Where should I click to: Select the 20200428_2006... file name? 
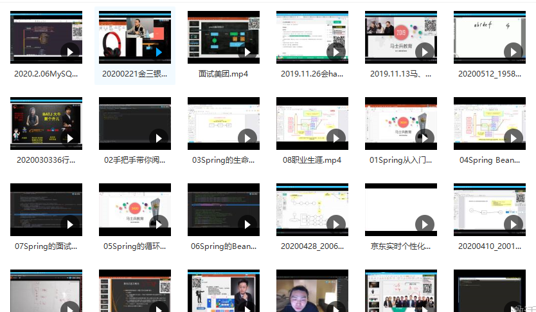coord(312,246)
